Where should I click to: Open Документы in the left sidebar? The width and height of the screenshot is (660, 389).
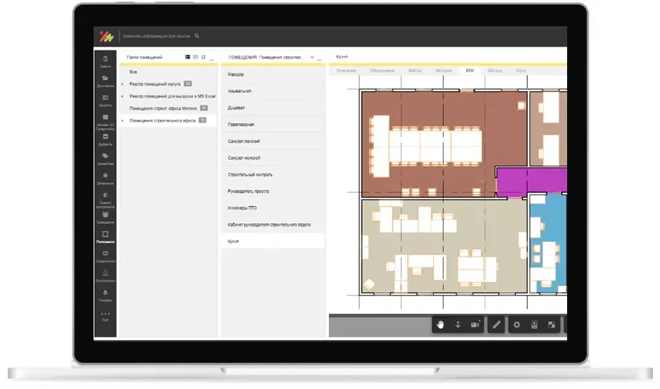click(x=105, y=81)
